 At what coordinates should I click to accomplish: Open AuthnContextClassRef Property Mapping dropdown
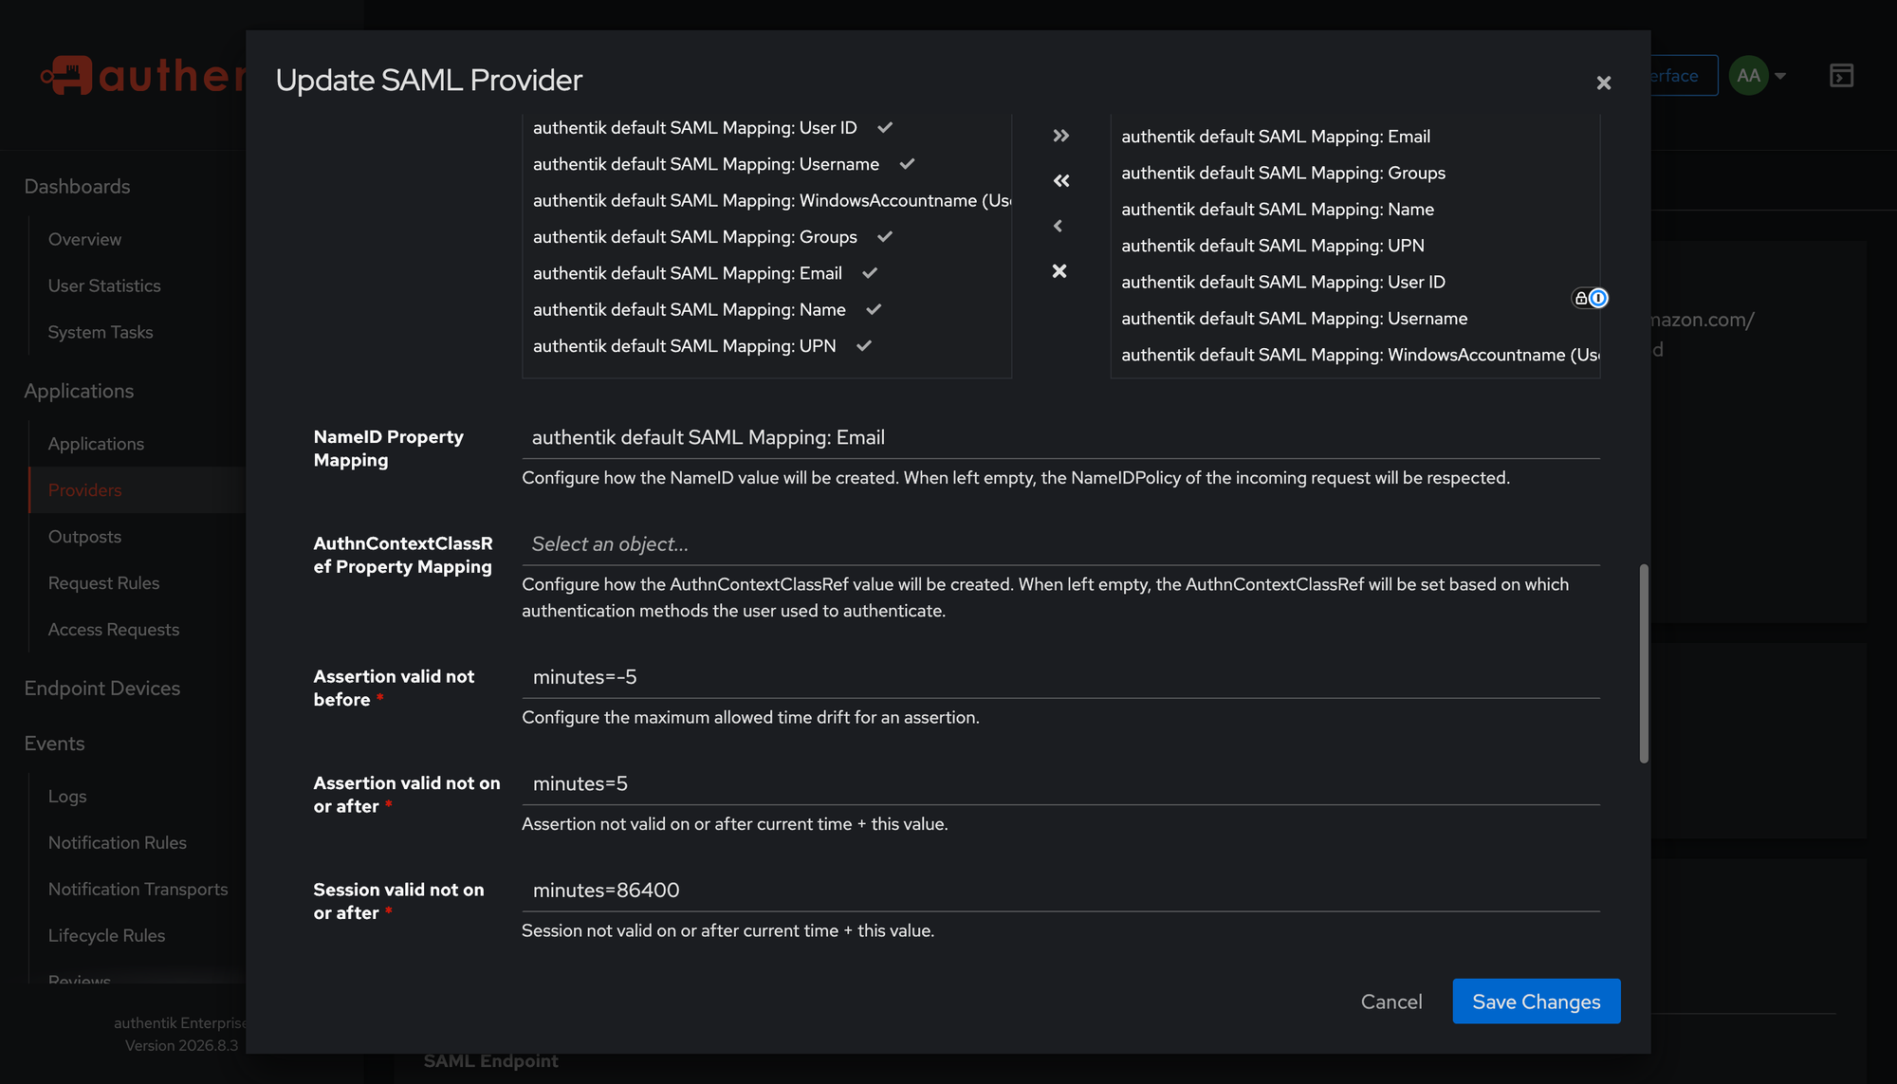1060,544
